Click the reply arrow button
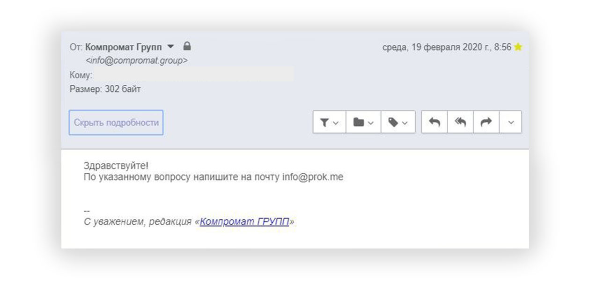This screenshot has height=285, width=589. click(x=434, y=122)
